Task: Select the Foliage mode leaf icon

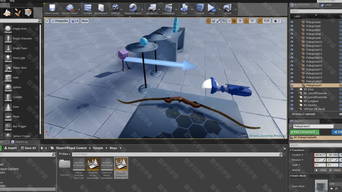Action: click(x=18, y=12)
